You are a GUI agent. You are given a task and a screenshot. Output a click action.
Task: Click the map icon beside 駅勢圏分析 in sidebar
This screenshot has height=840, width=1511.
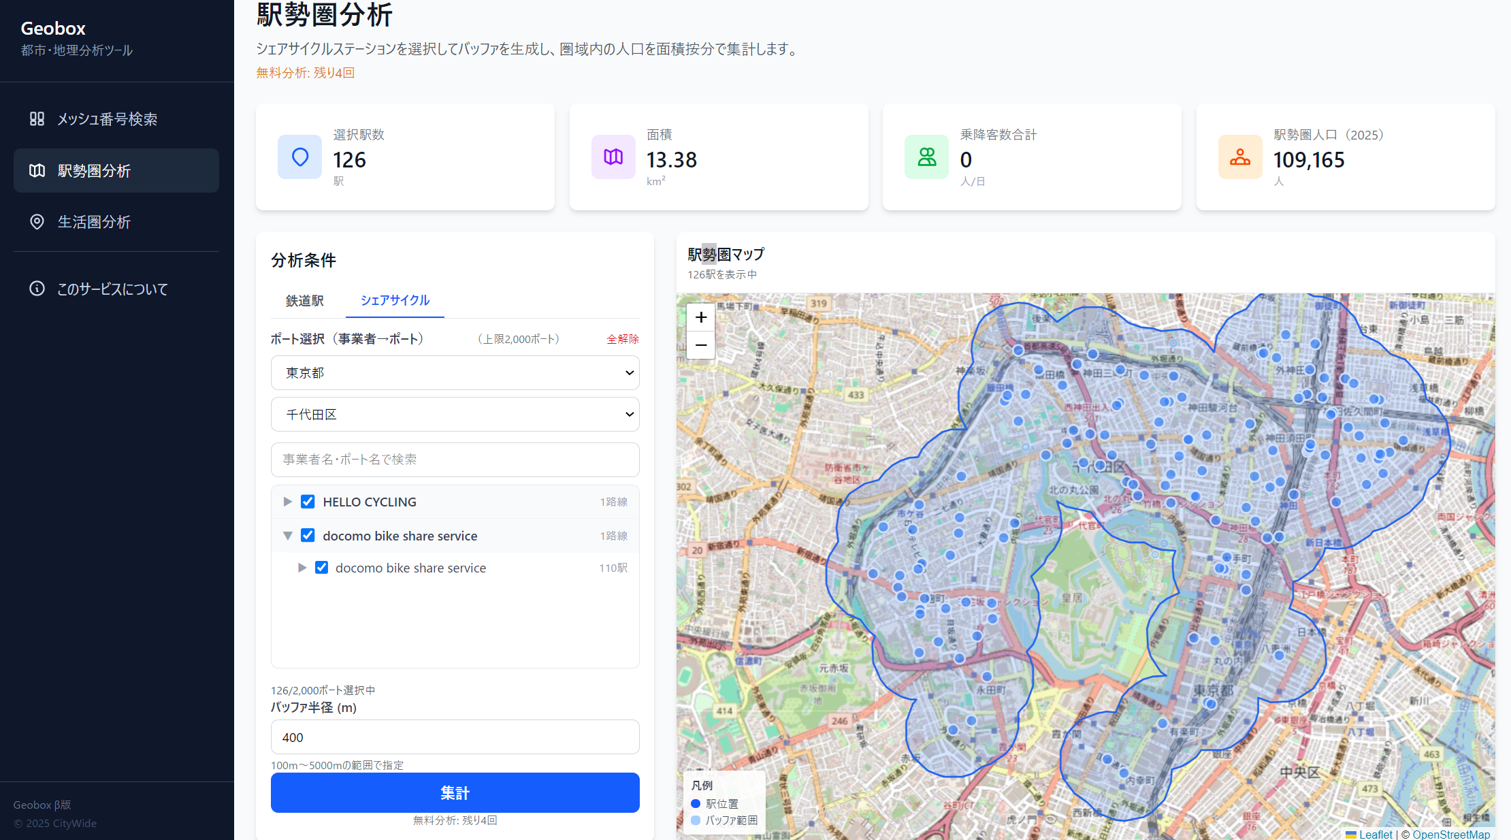click(37, 171)
